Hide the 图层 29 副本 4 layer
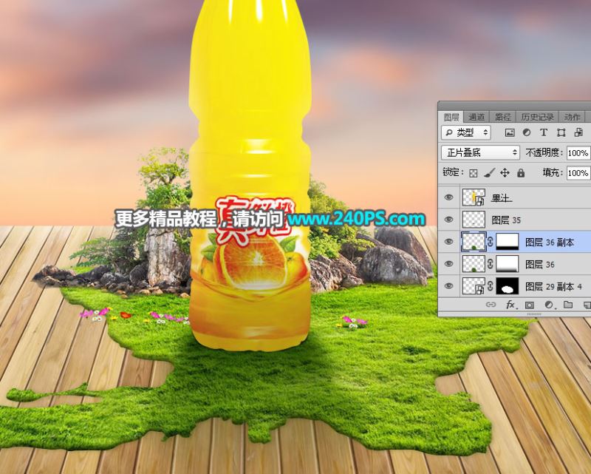The width and height of the screenshot is (591, 474). tap(448, 285)
